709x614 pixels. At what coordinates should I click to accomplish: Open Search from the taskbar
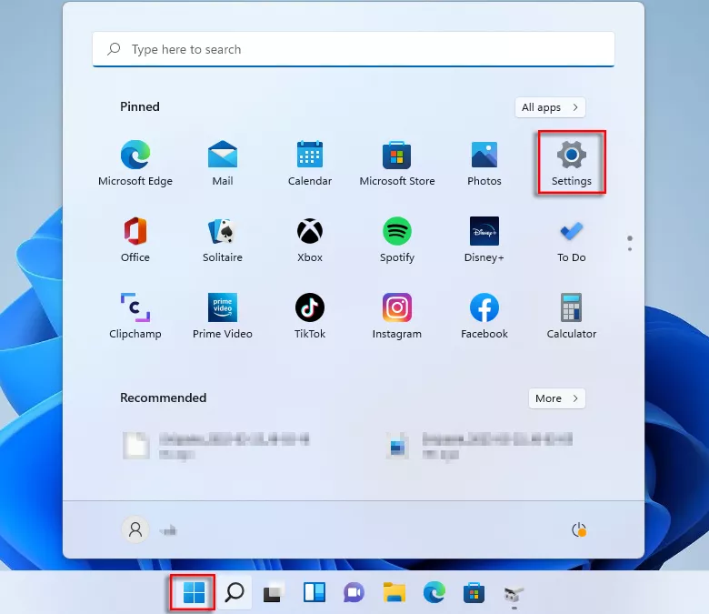click(x=235, y=592)
